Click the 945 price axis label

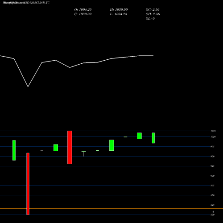[x=212, y=166]
